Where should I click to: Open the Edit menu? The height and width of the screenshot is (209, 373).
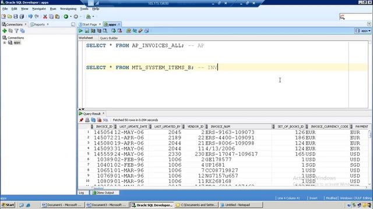[14, 9]
